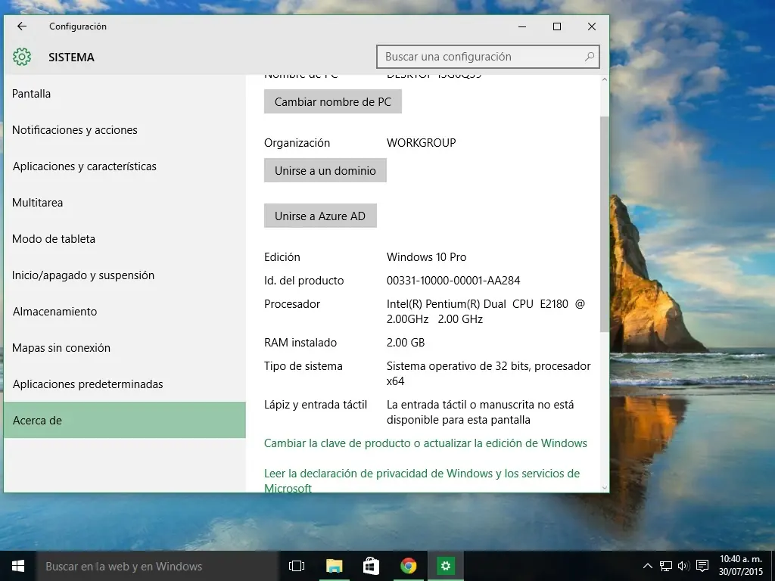775x581 pixels.
Task: Click the Intel Pentium processor text
Action: click(485, 311)
